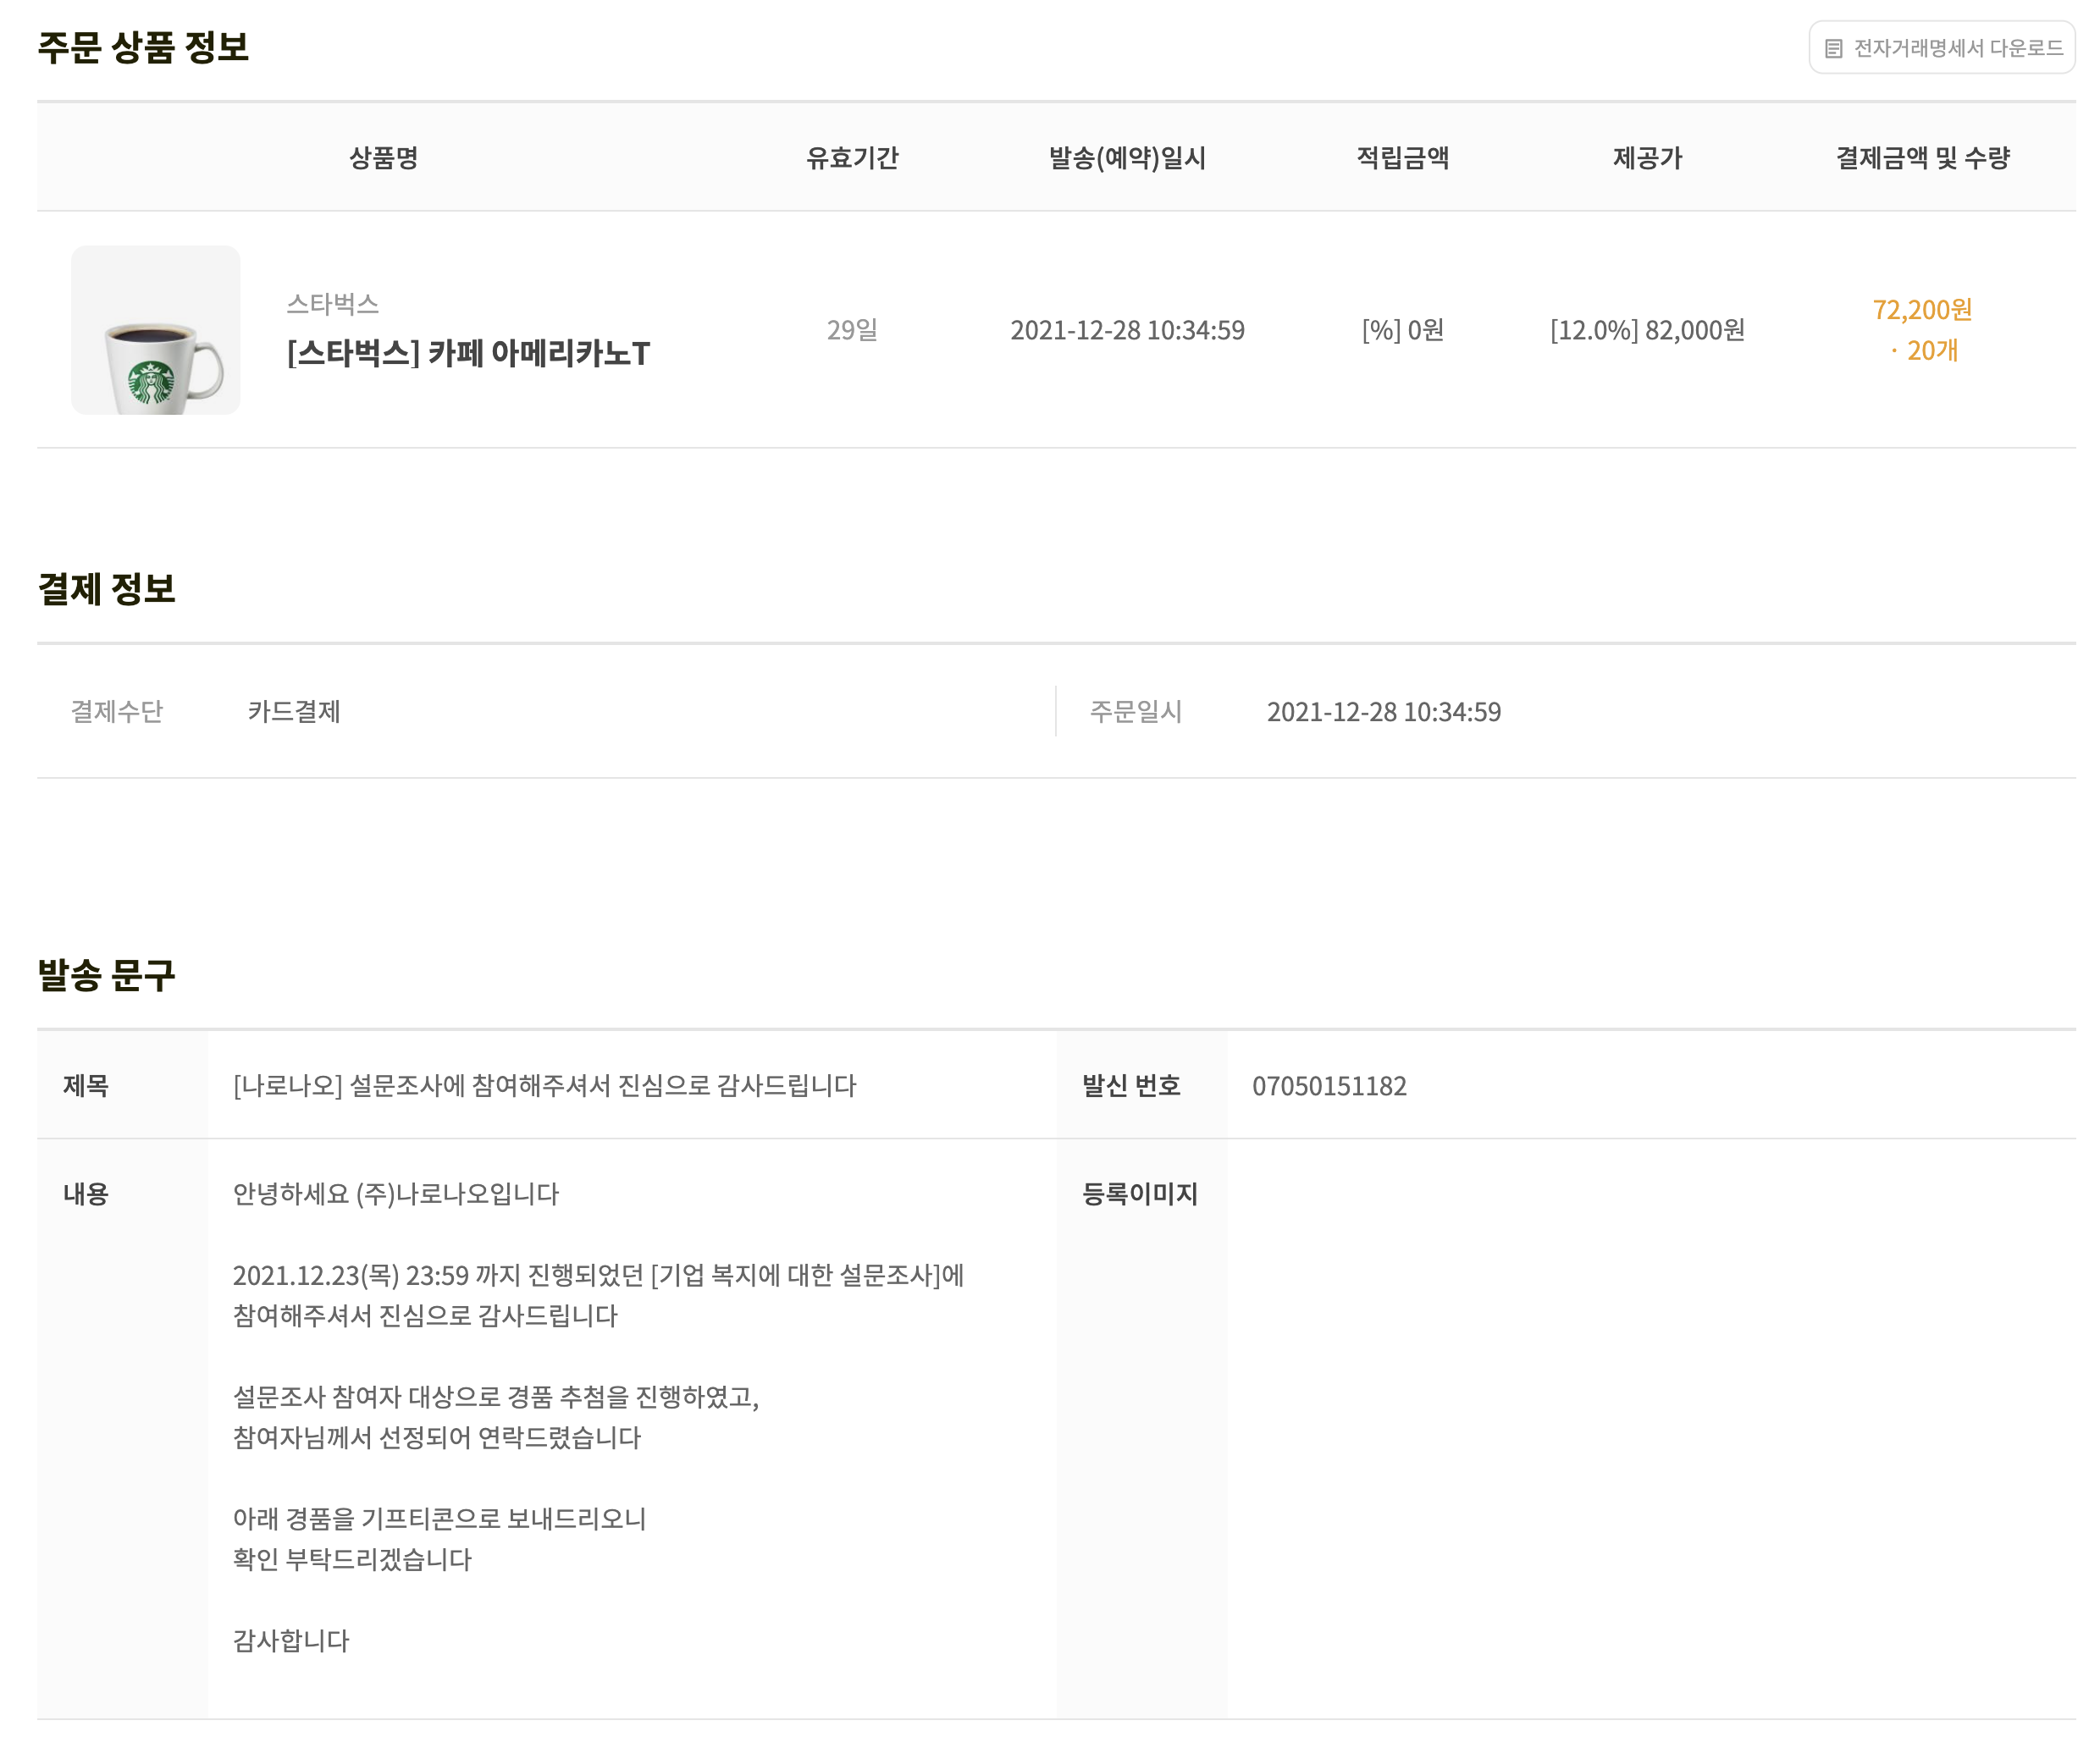Click the message line 안녕하세요 (주)나로나오입니다
Viewport: 2100px width, 1759px height.
[x=395, y=1194]
